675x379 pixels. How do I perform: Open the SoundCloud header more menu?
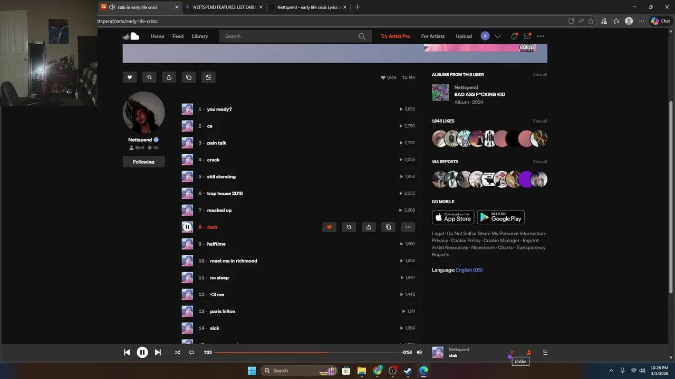(541, 36)
